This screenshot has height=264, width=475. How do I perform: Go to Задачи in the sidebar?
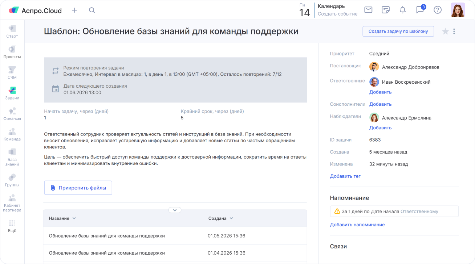[x=12, y=93]
